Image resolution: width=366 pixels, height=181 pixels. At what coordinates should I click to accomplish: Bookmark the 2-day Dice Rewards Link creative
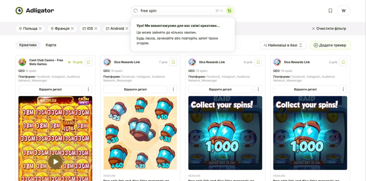click(x=343, y=62)
